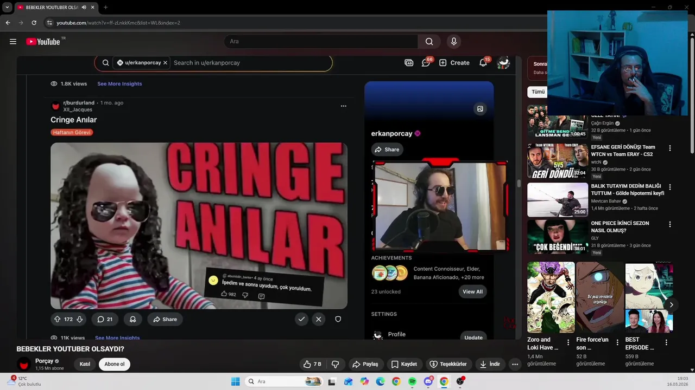View site information icon in address bar
This screenshot has width=695, height=390.
click(49, 23)
